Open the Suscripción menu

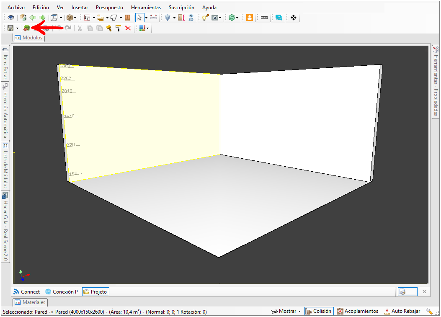click(x=181, y=8)
